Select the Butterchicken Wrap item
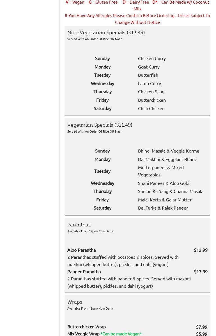The height and width of the screenshot is (336, 216). point(86,327)
